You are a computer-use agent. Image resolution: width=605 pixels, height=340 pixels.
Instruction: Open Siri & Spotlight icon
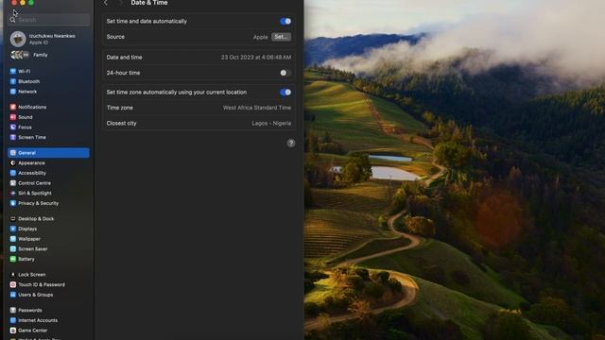coord(12,193)
